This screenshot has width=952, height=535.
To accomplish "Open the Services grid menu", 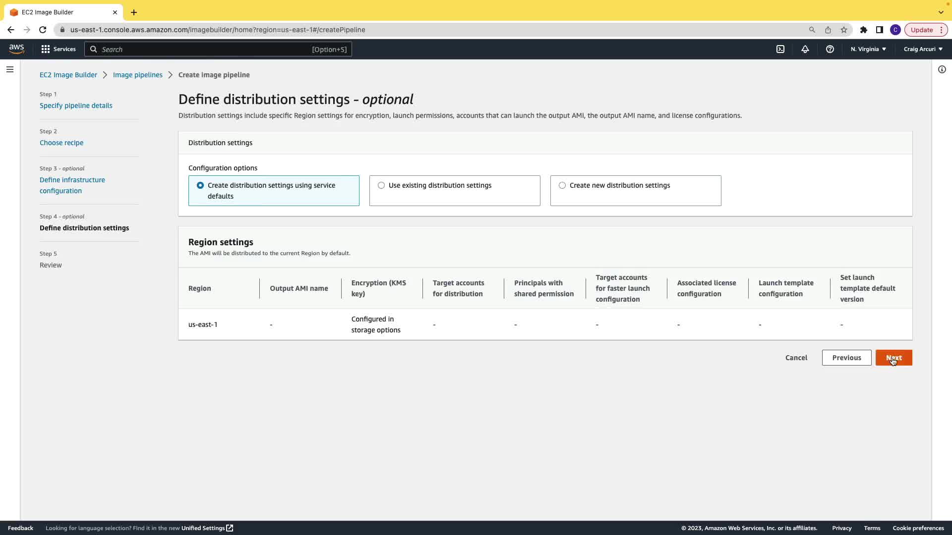I will click(59, 49).
